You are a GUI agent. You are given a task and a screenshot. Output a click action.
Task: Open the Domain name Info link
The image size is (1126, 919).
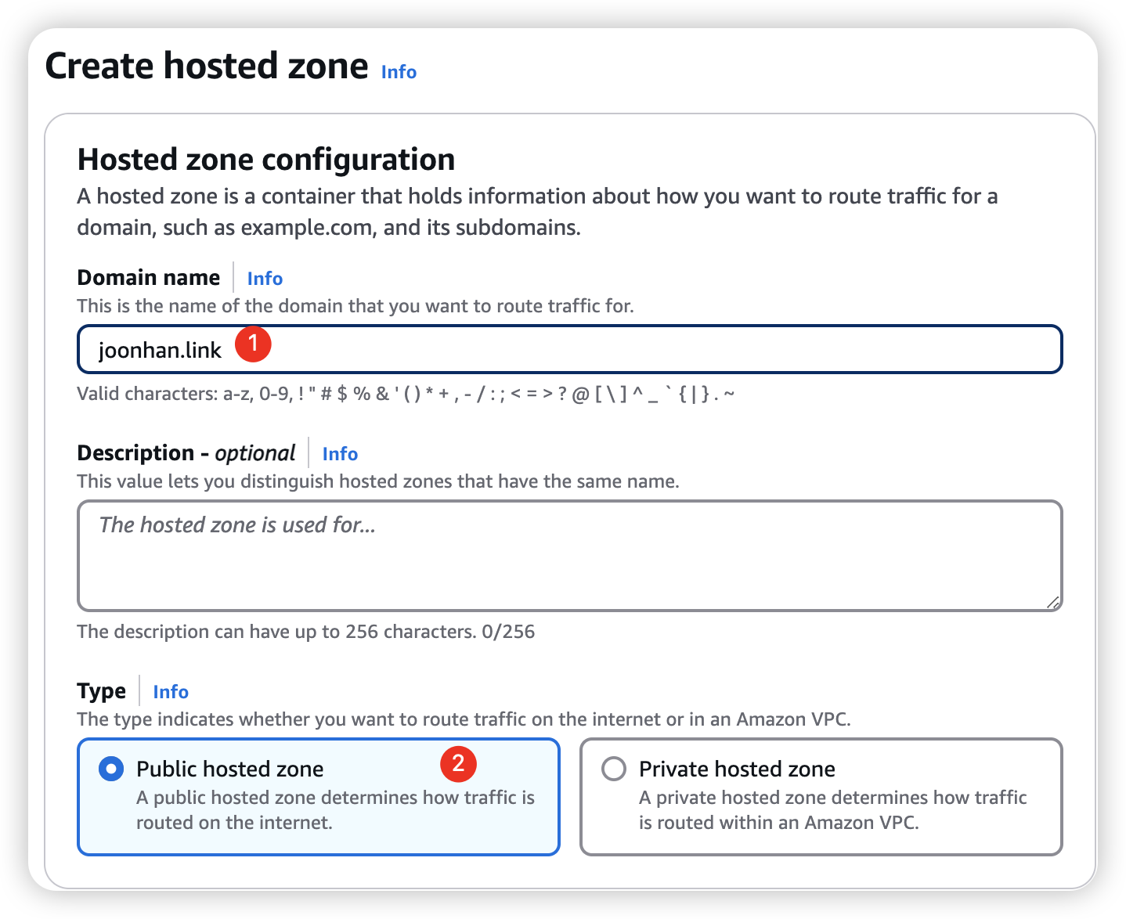(x=265, y=279)
